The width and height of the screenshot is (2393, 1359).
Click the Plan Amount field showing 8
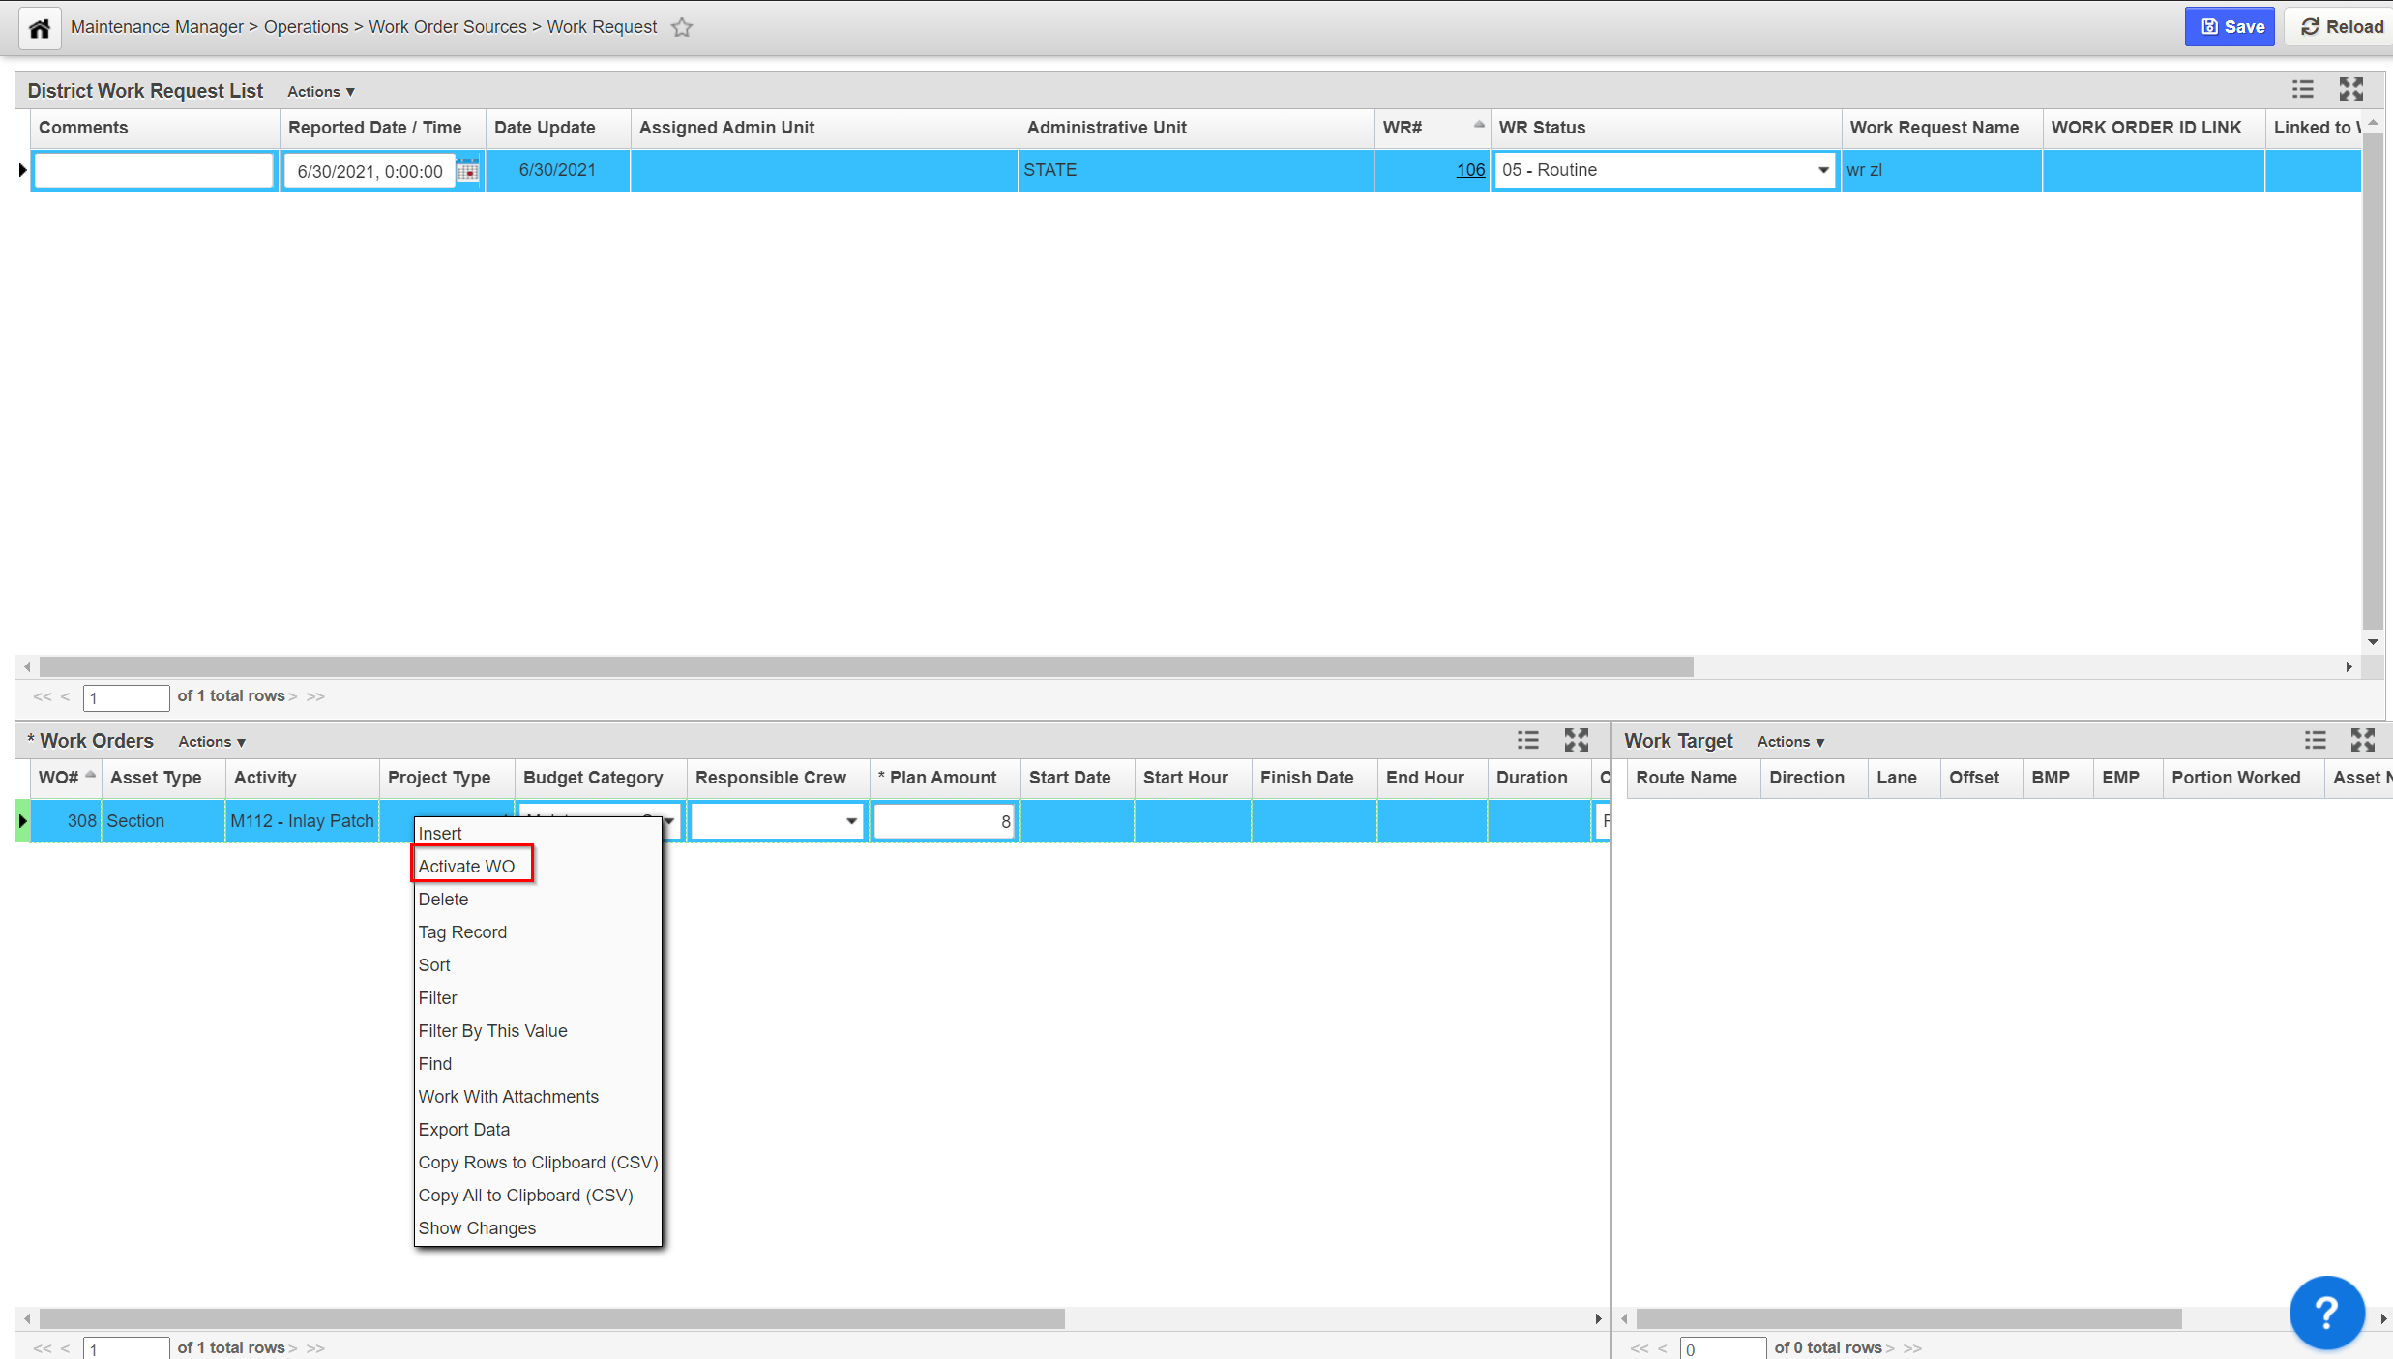pos(943,821)
